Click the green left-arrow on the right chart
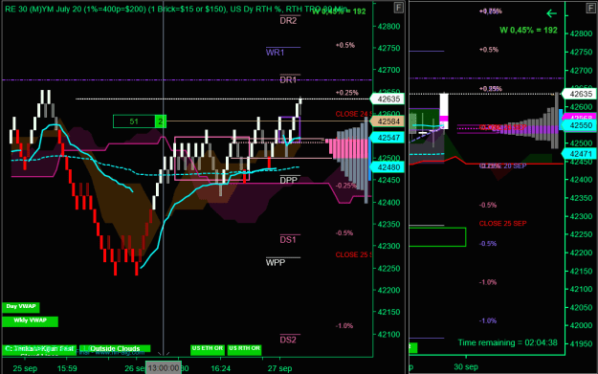This screenshot has width=598, height=374. [x=551, y=13]
